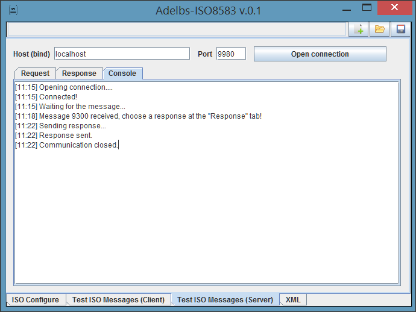Open the XML tab at the bottom
Viewport: 416px width, 312px height.
[x=293, y=300]
